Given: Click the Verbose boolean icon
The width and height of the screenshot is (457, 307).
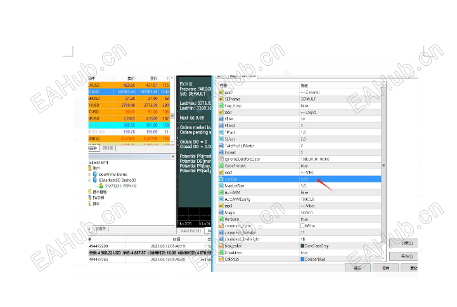Looking at the screenshot, I should [x=221, y=219].
